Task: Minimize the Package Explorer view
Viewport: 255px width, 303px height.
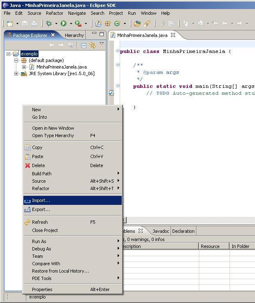Action: pos(94,33)
